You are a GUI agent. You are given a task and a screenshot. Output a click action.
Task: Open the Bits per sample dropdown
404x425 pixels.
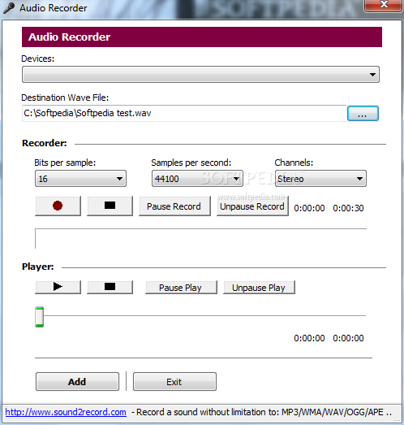pyautogui.click(x=80, y=179)
